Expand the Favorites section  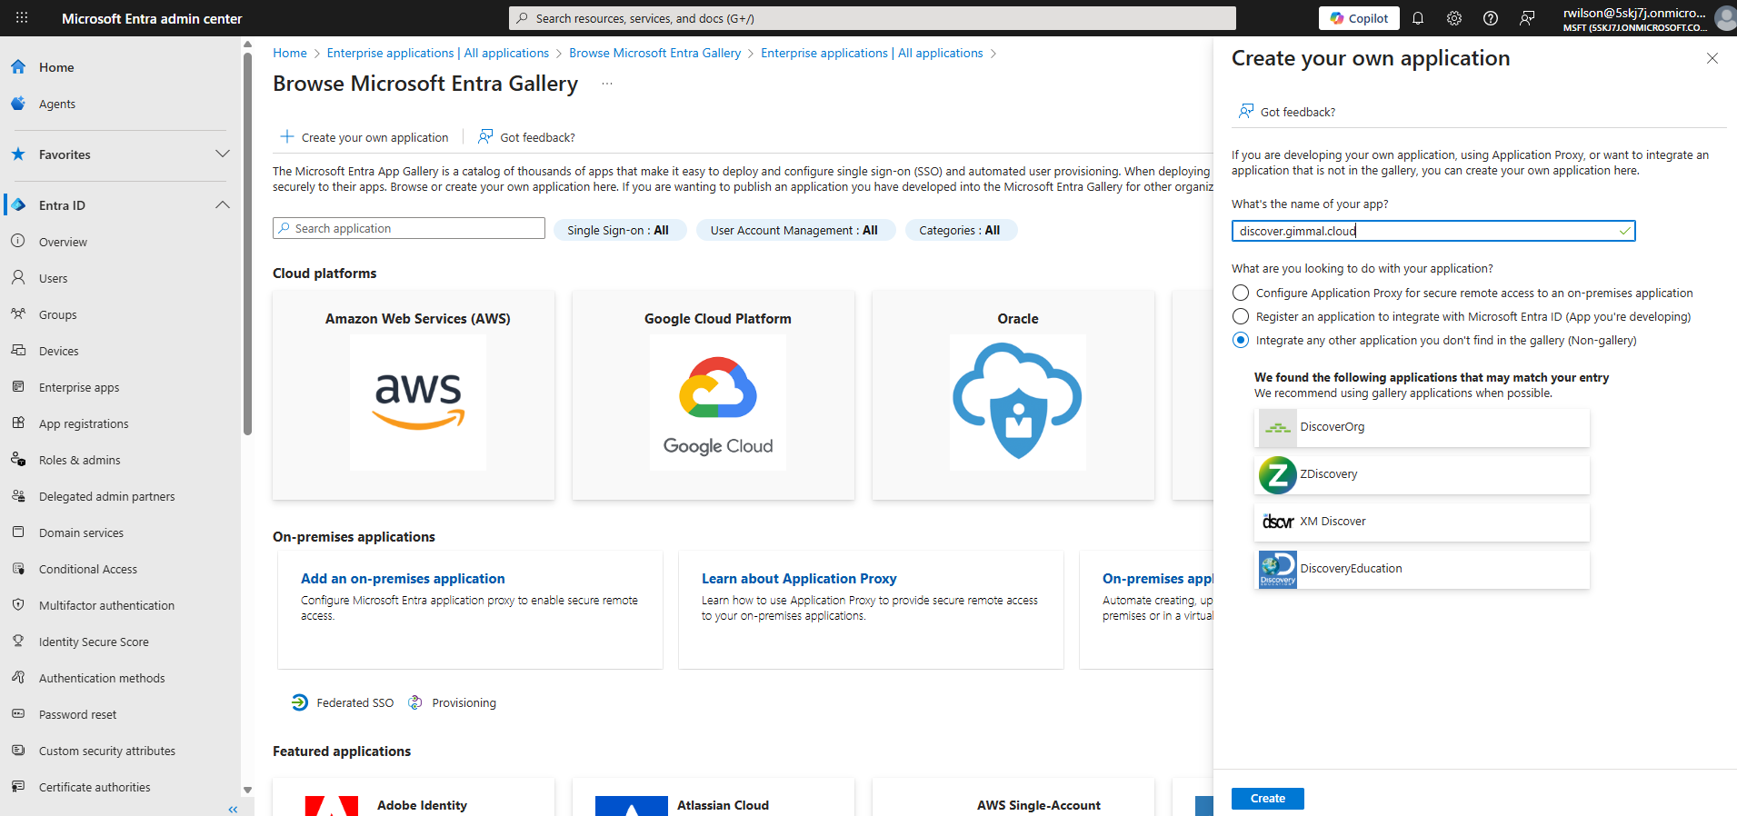[222, 154]
